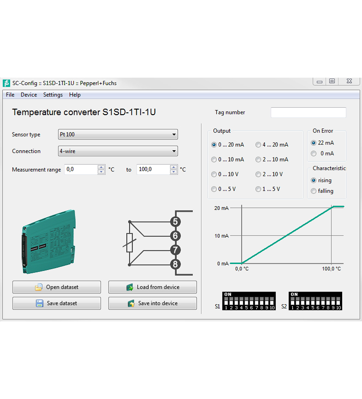Click the floppy disk Save dataset icon
362x399 pixels.
point(40,303)
